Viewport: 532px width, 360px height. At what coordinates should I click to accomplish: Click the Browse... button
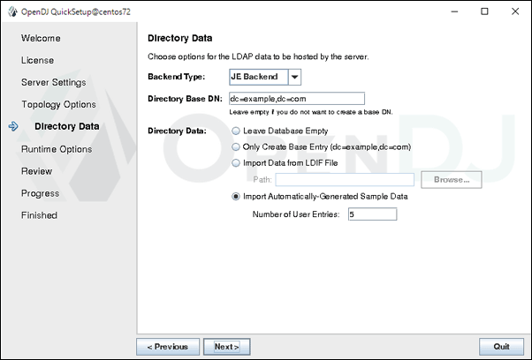click(x=452, y=179)
